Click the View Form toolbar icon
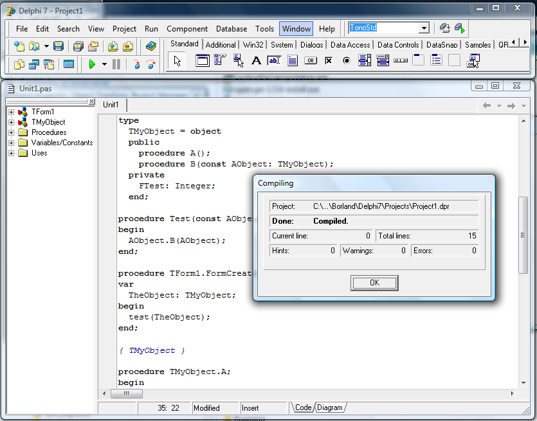Image resolution: width=537 pixels, height=421 pixels. click(34, 64)
